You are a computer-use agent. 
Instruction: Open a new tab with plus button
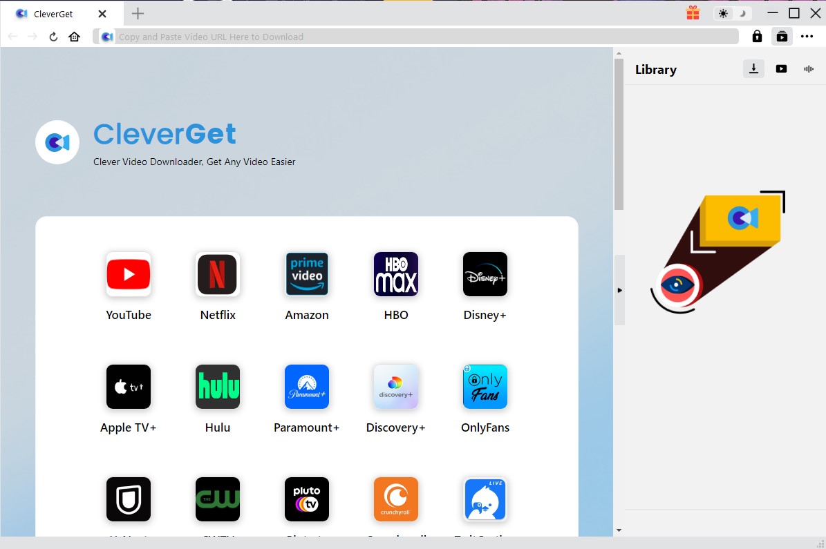click(x=138, y=14)
